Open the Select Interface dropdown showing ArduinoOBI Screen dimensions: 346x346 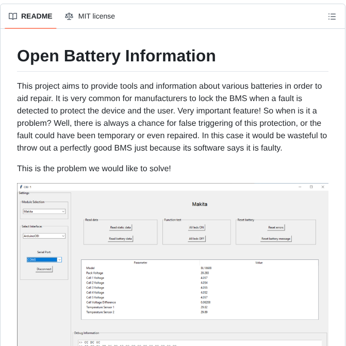(44, 236)
